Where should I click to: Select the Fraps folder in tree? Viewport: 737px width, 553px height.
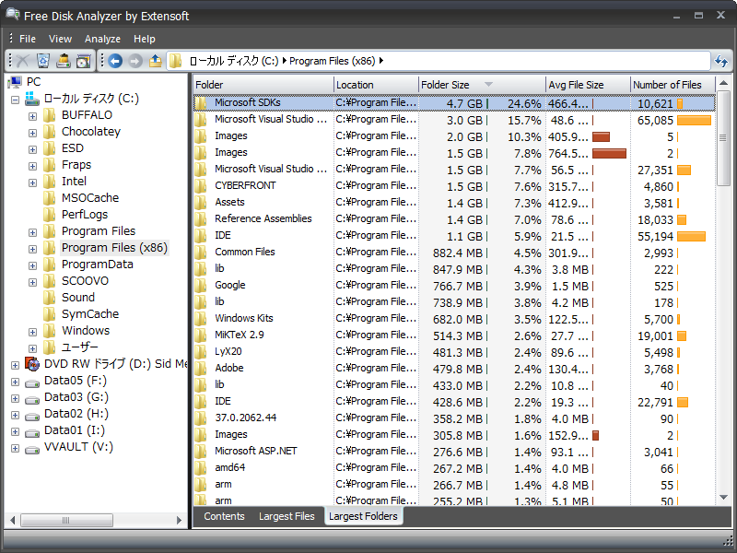point(76,165)
